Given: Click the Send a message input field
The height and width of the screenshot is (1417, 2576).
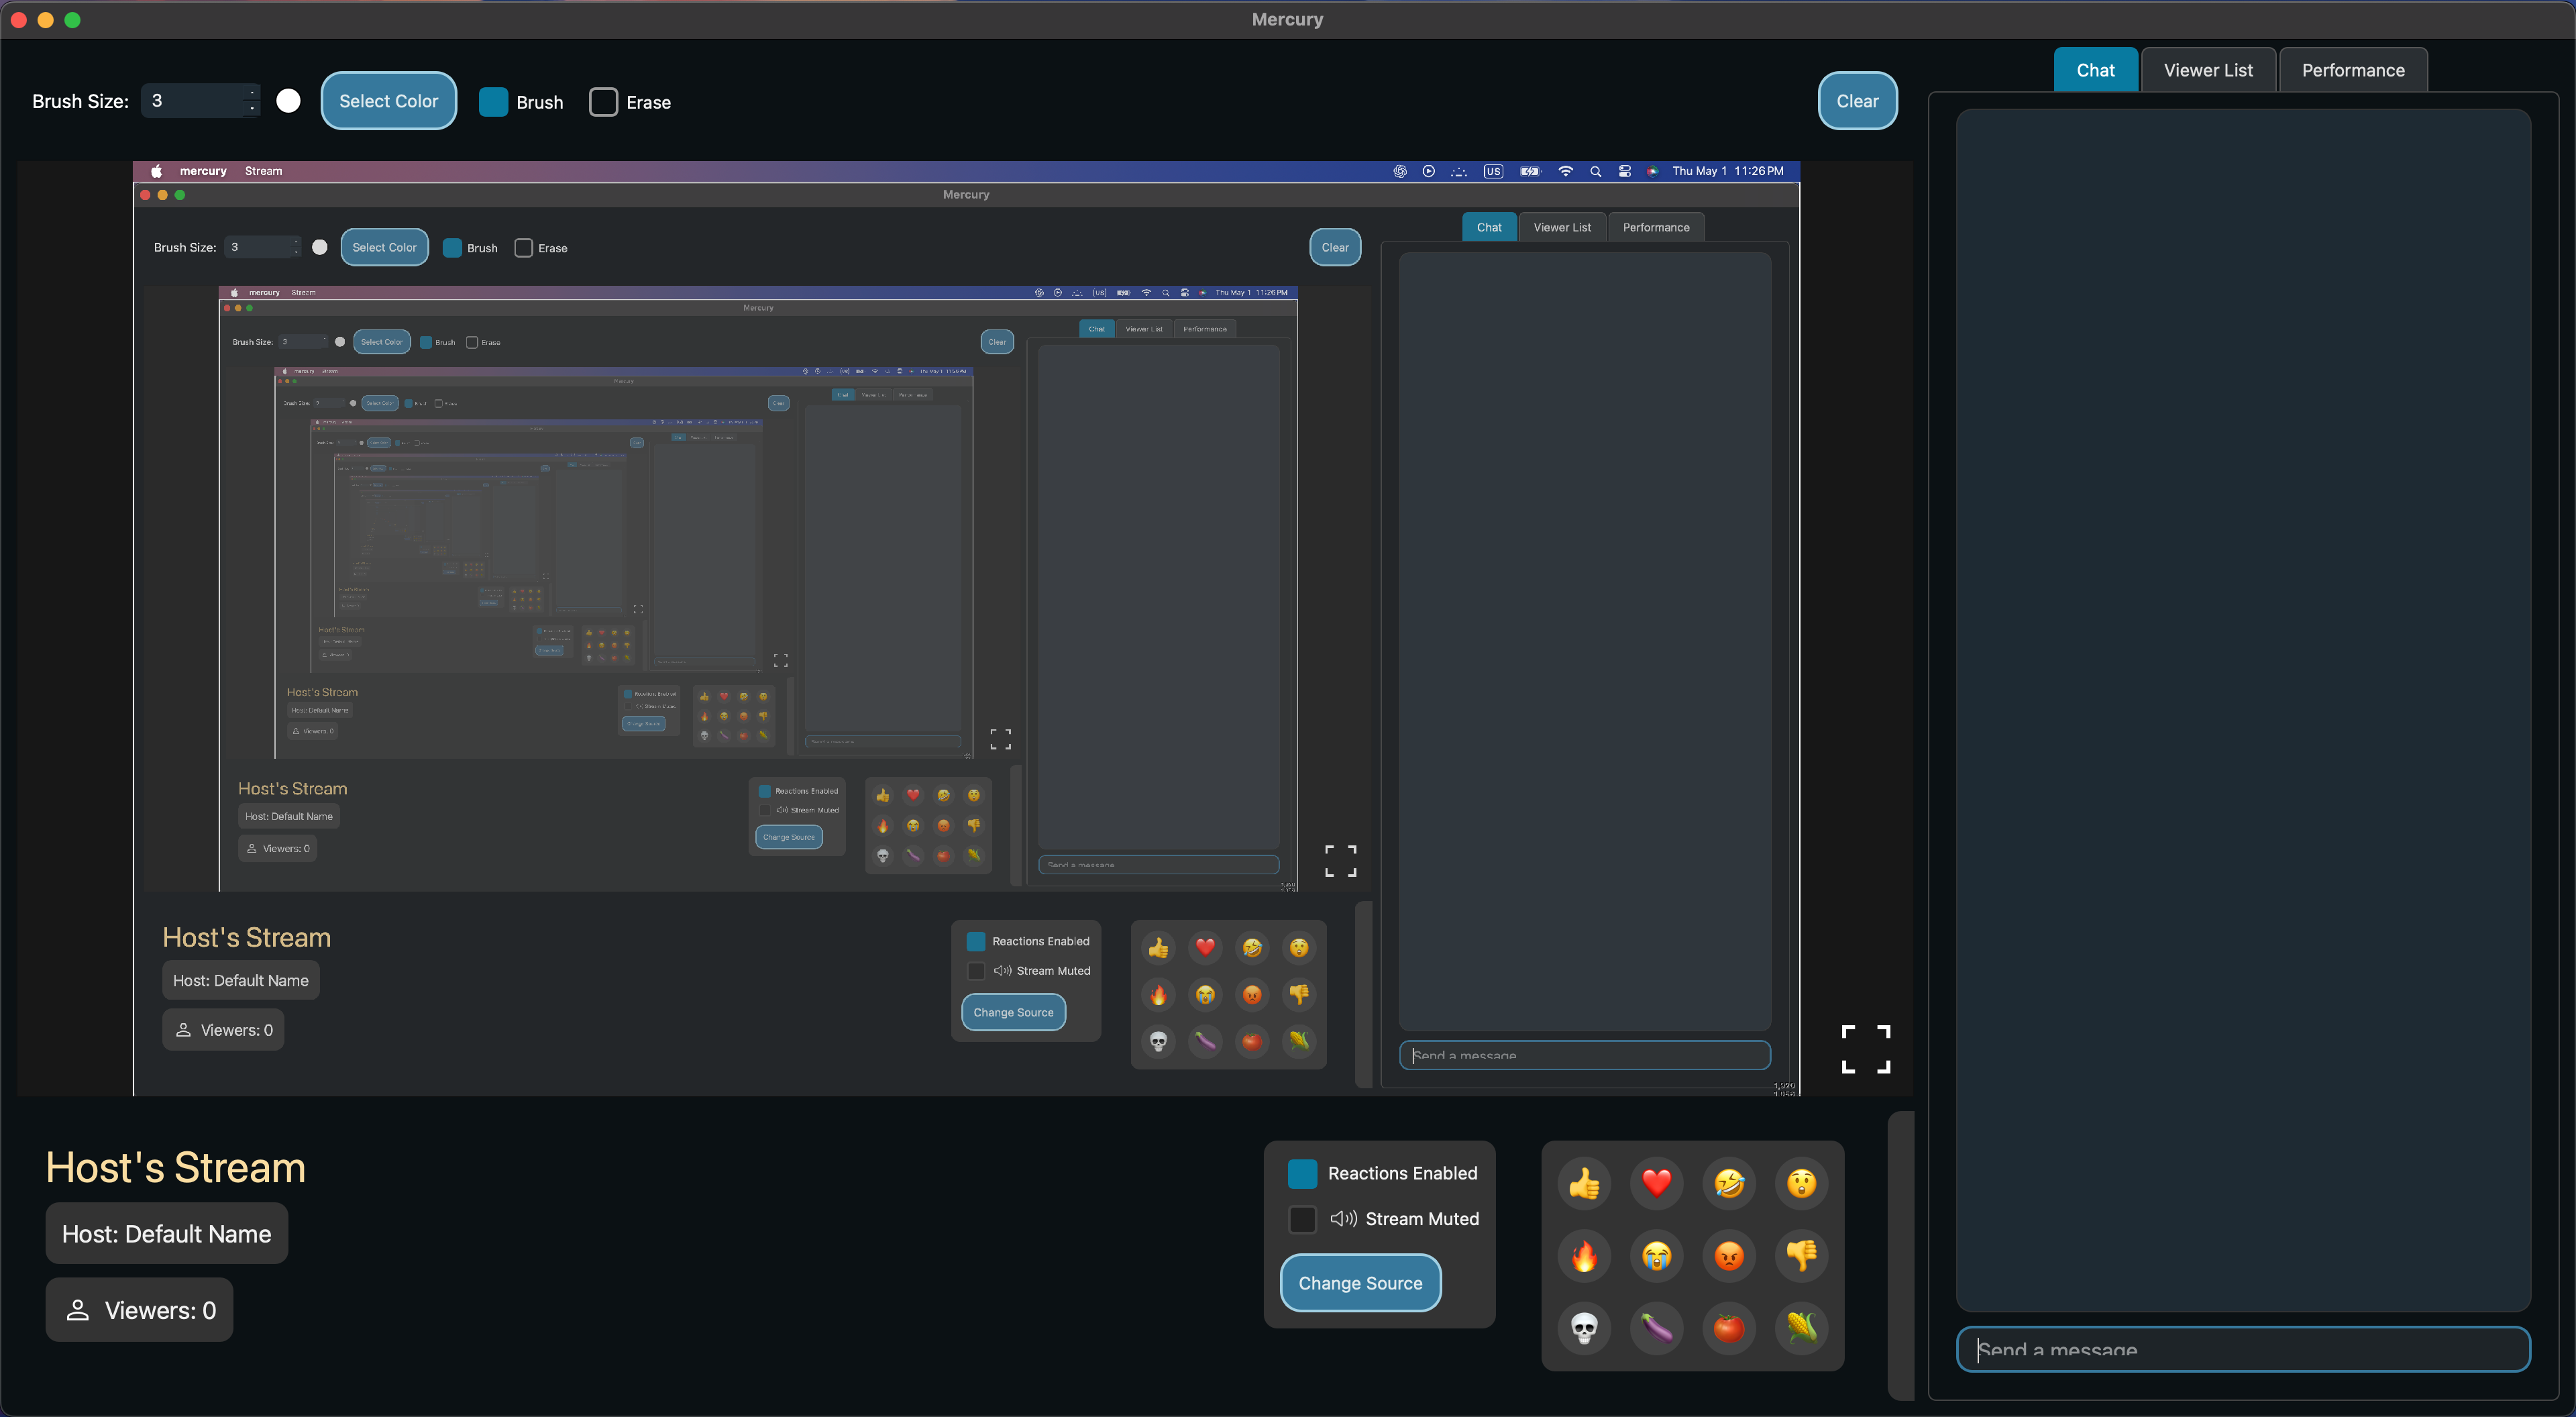Looking at the screenshot, I should (2243, 1349).
